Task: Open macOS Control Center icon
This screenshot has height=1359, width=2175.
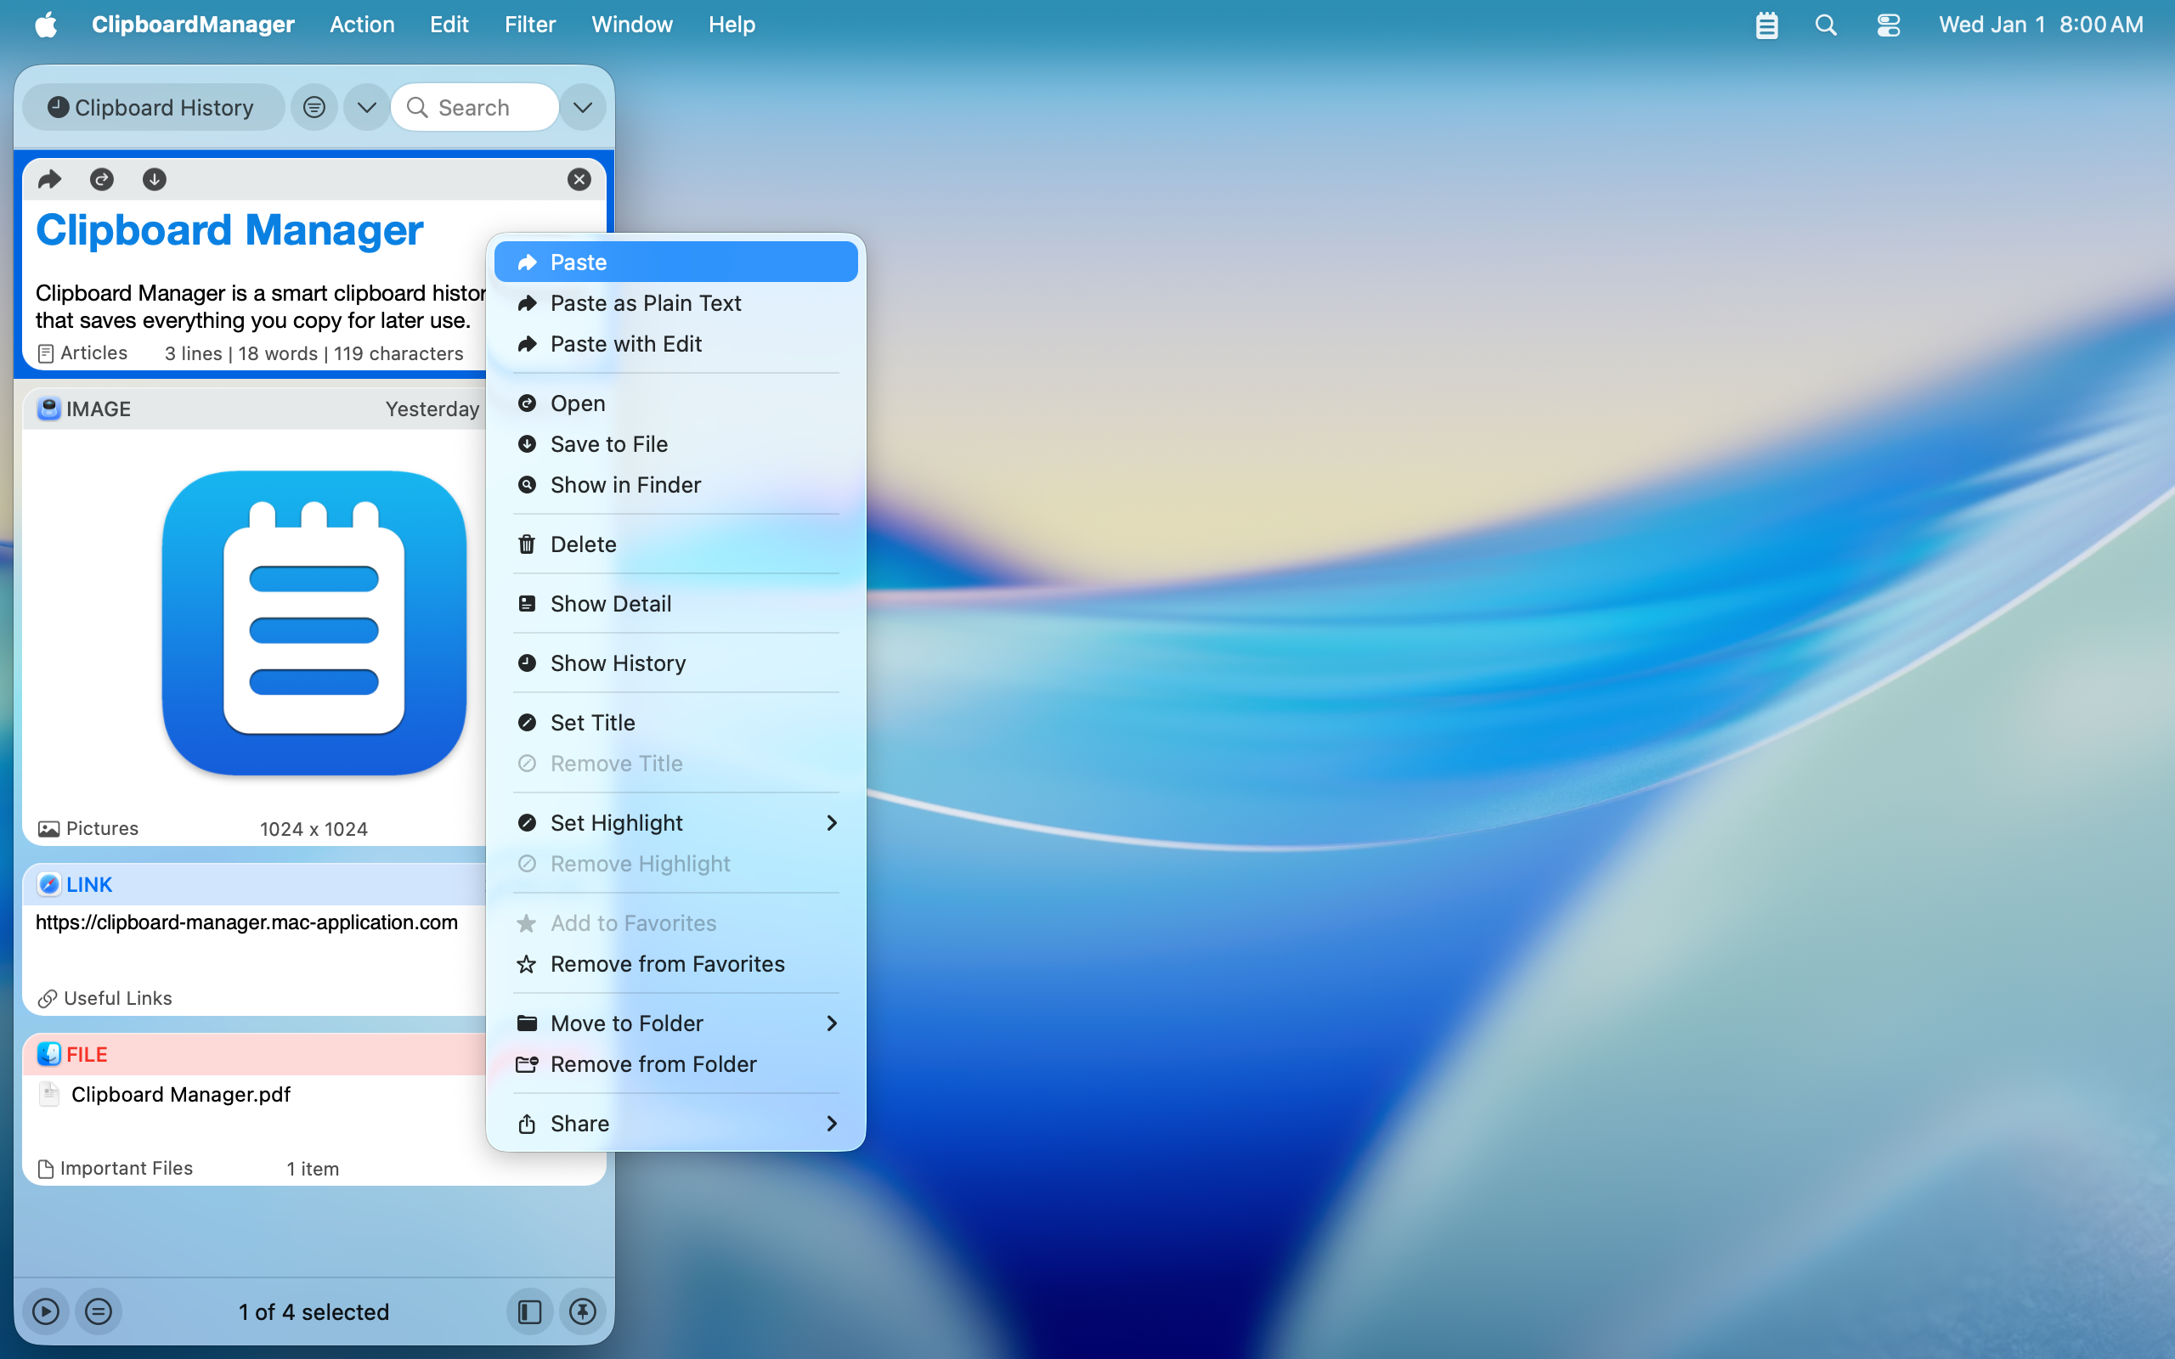Action: (1887, 25)
